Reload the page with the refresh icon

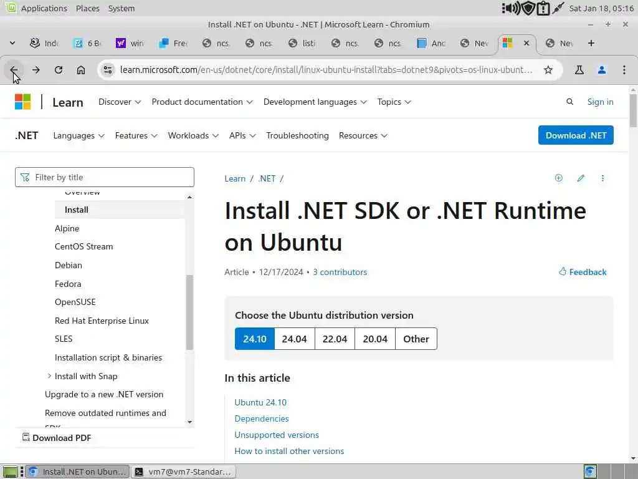(59, 70)
